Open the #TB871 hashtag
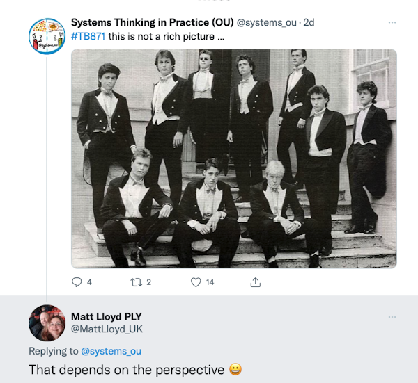 click(88, 36)
